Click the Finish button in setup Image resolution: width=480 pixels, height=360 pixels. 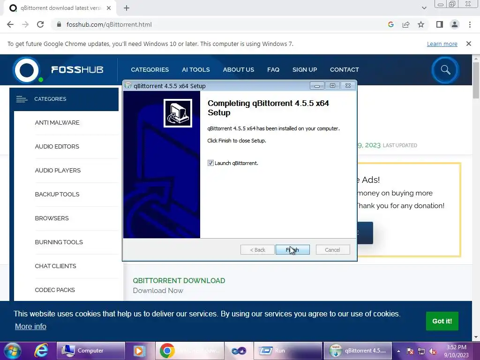coord(292,250)
